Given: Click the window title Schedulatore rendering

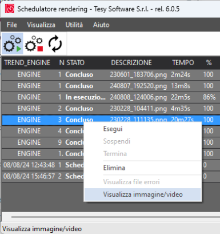Looking at the screenshot, I should pyautogui.click(x=52, y=9).
